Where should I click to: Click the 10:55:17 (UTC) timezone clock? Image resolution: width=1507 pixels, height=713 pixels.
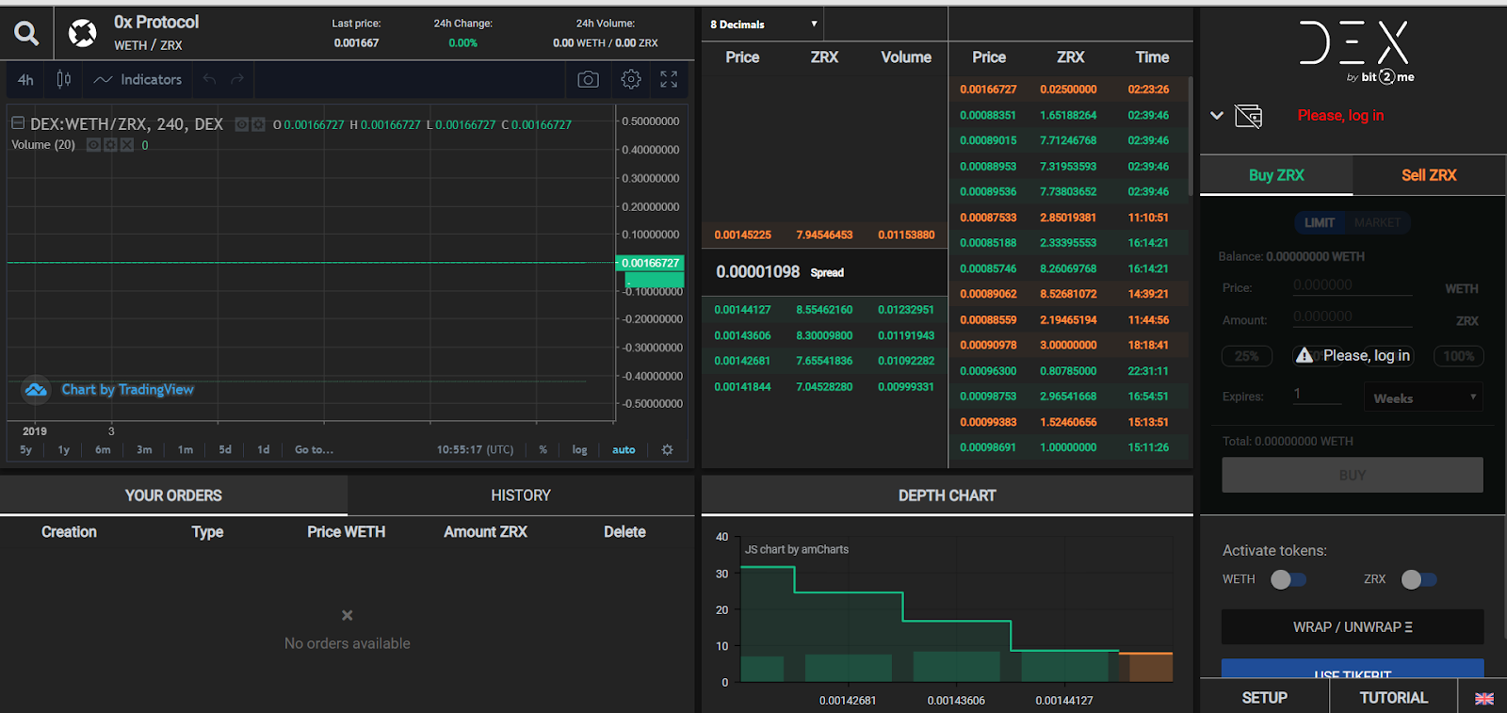[x=475, y=450]
